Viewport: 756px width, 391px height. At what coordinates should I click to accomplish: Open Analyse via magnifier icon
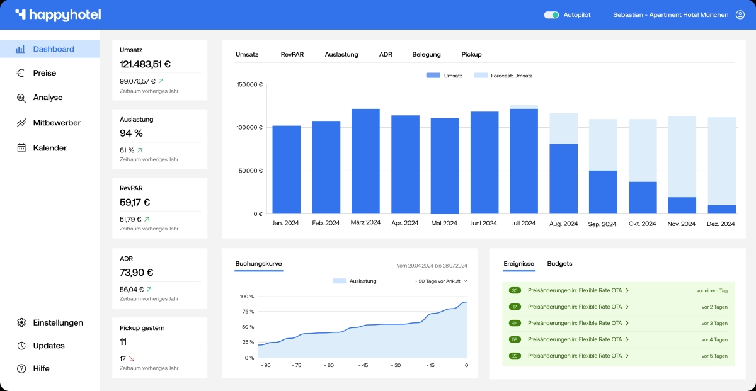click(x=21, y=98)
